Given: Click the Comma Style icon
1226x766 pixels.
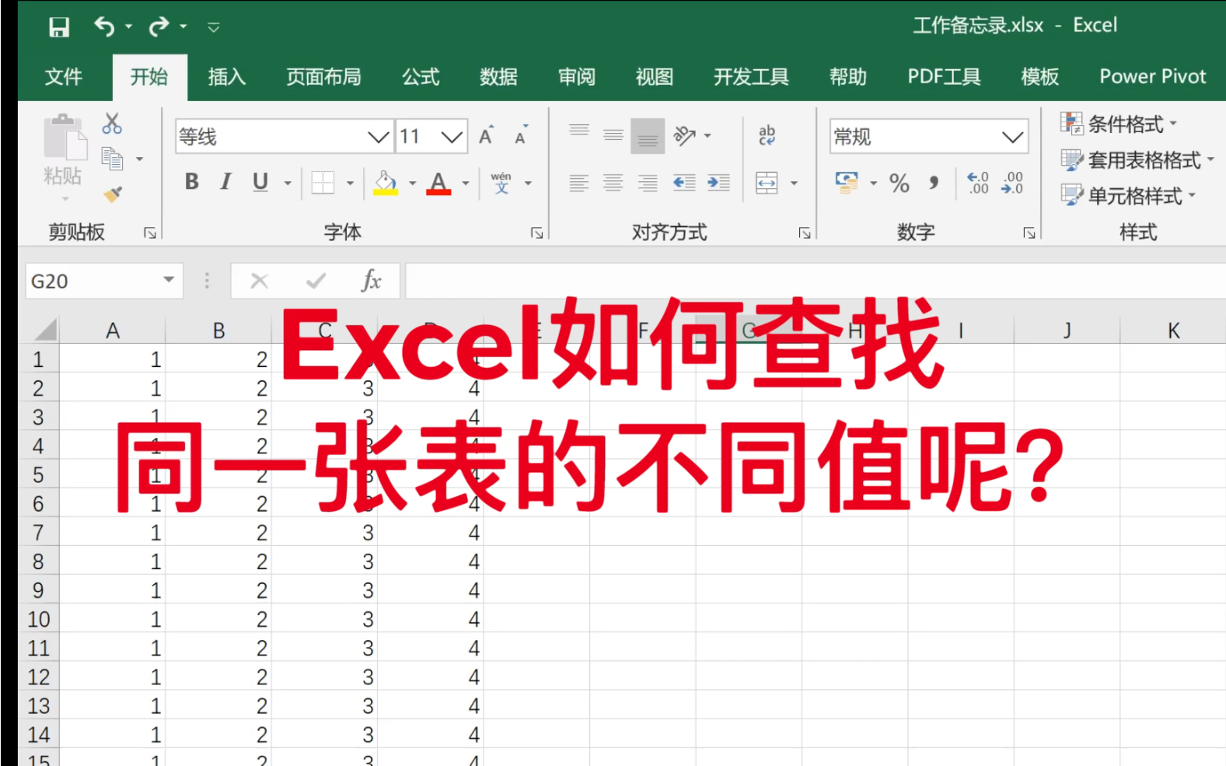Looking at the screenshot, I should tap(934, 183).
